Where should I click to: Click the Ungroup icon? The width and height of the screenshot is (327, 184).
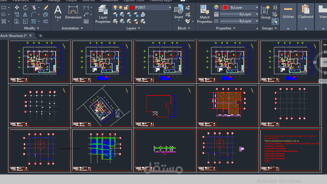click(x=275, y=8)
